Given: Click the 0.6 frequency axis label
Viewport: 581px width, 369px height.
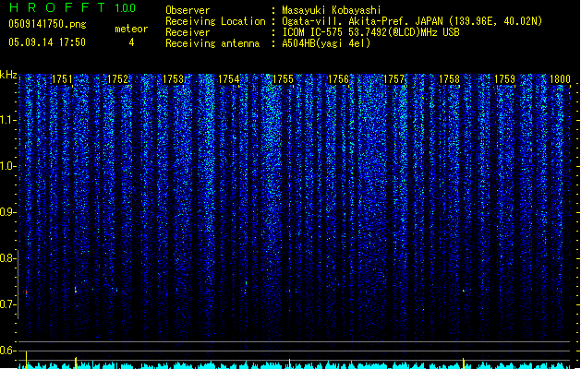Looking at the screenshot, I should (7, 351).
